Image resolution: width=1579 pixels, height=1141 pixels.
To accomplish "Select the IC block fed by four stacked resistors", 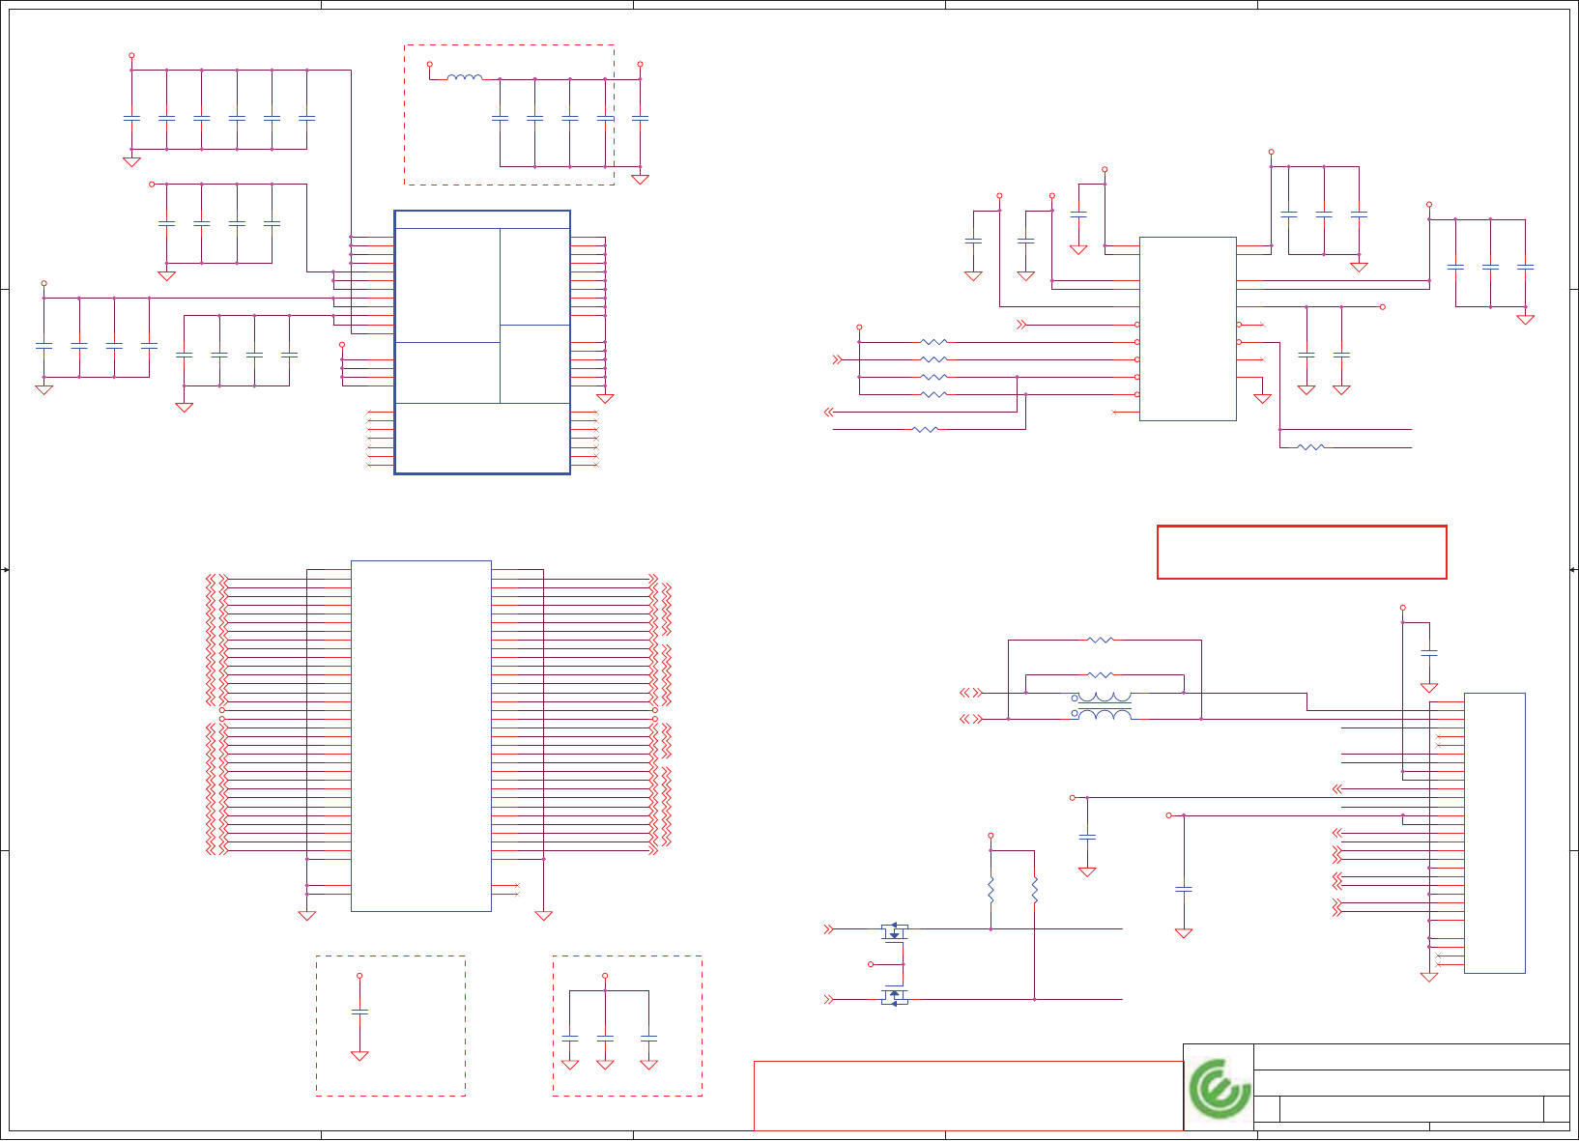I will click(x=1188, y=328).
